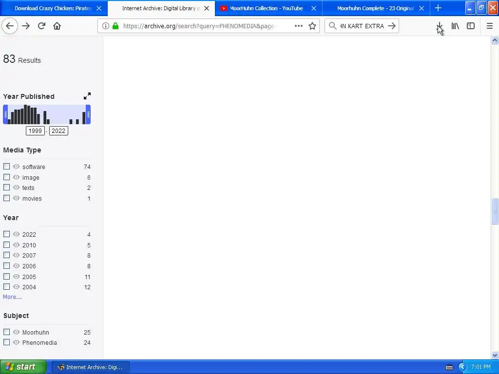Show site information for archive.org

click(x=105, y=26)
